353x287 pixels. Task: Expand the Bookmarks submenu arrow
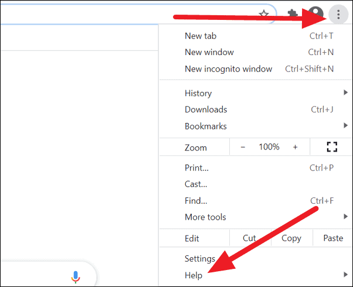tap(345, 125)
